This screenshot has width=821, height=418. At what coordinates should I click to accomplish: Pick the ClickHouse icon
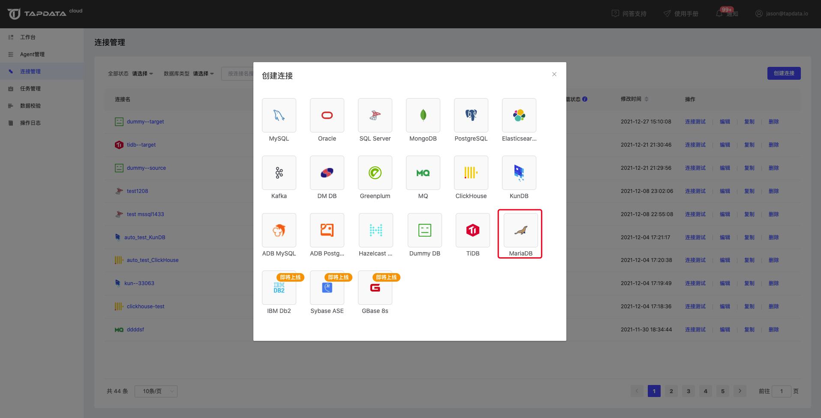point(471,173)
